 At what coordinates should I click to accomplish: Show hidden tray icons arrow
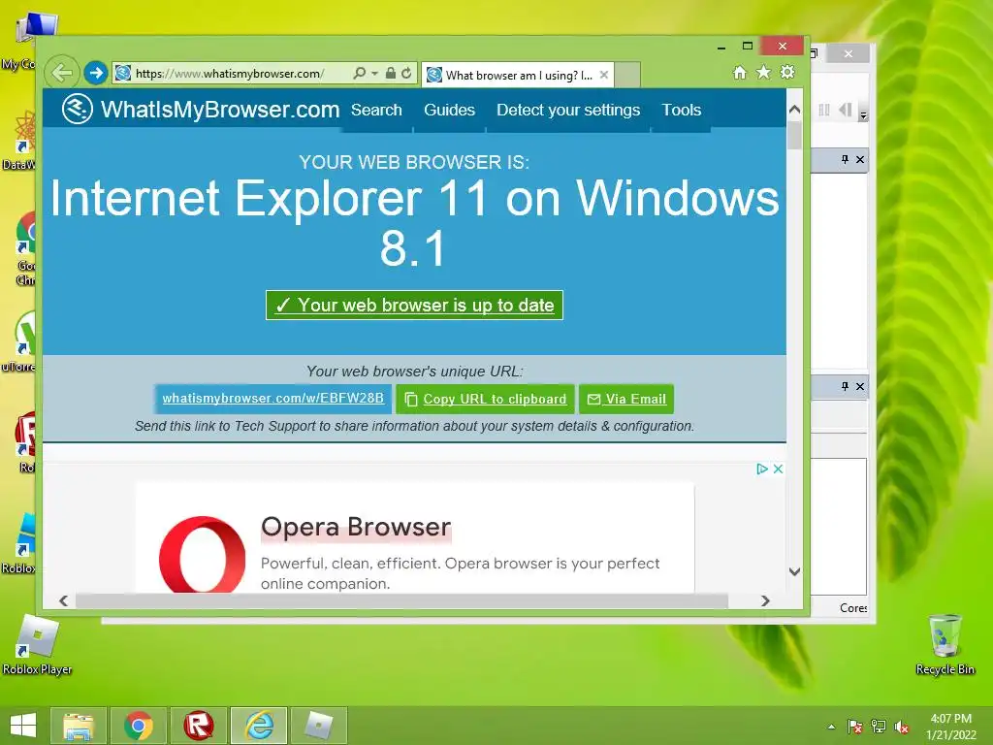[x=831, y=727]
